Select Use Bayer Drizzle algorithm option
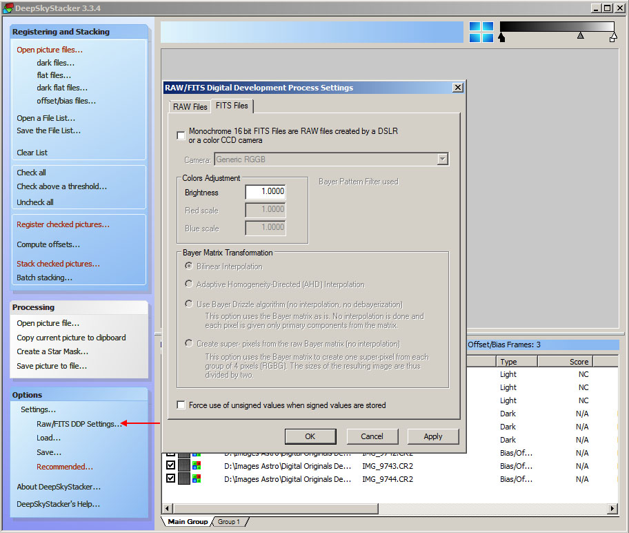Screen dimensions: 629x533 [x=188, y=304]
